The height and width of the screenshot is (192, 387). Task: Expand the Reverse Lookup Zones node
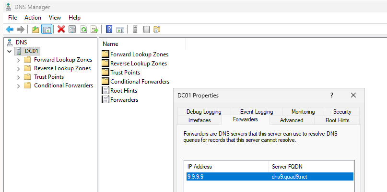tap(18, 69)
